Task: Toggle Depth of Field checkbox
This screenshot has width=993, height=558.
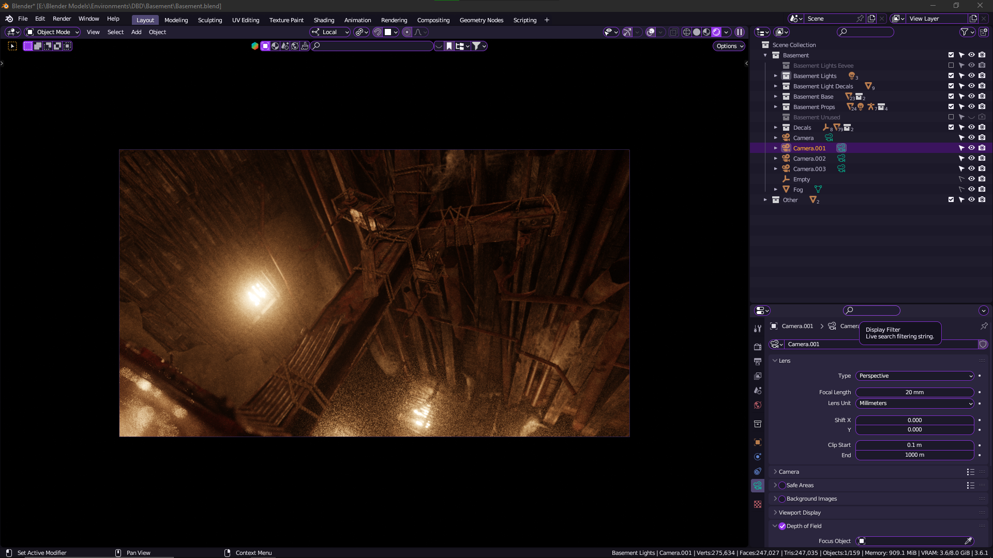Action: pyautogui.click(x=782, y=526)
